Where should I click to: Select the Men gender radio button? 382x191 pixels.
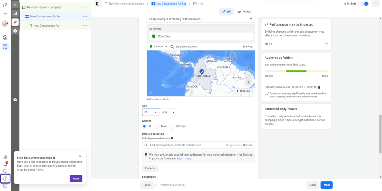point(157,126)
